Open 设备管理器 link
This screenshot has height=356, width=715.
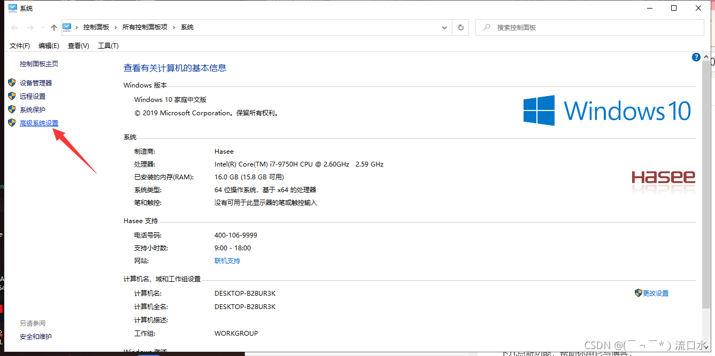coord(36,83)
